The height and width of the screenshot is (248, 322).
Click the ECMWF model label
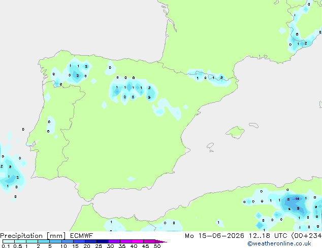[82, 236]
